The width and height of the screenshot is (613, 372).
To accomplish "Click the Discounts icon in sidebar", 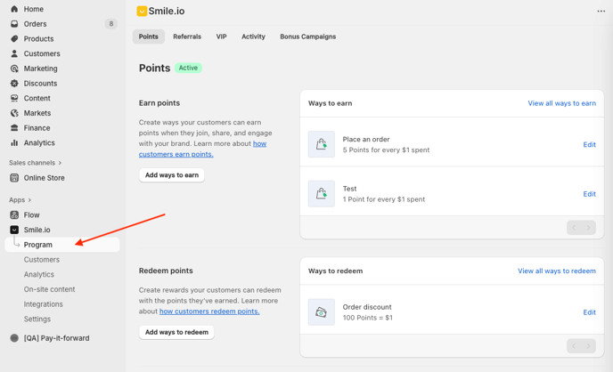I will click(x=14, y=84).
